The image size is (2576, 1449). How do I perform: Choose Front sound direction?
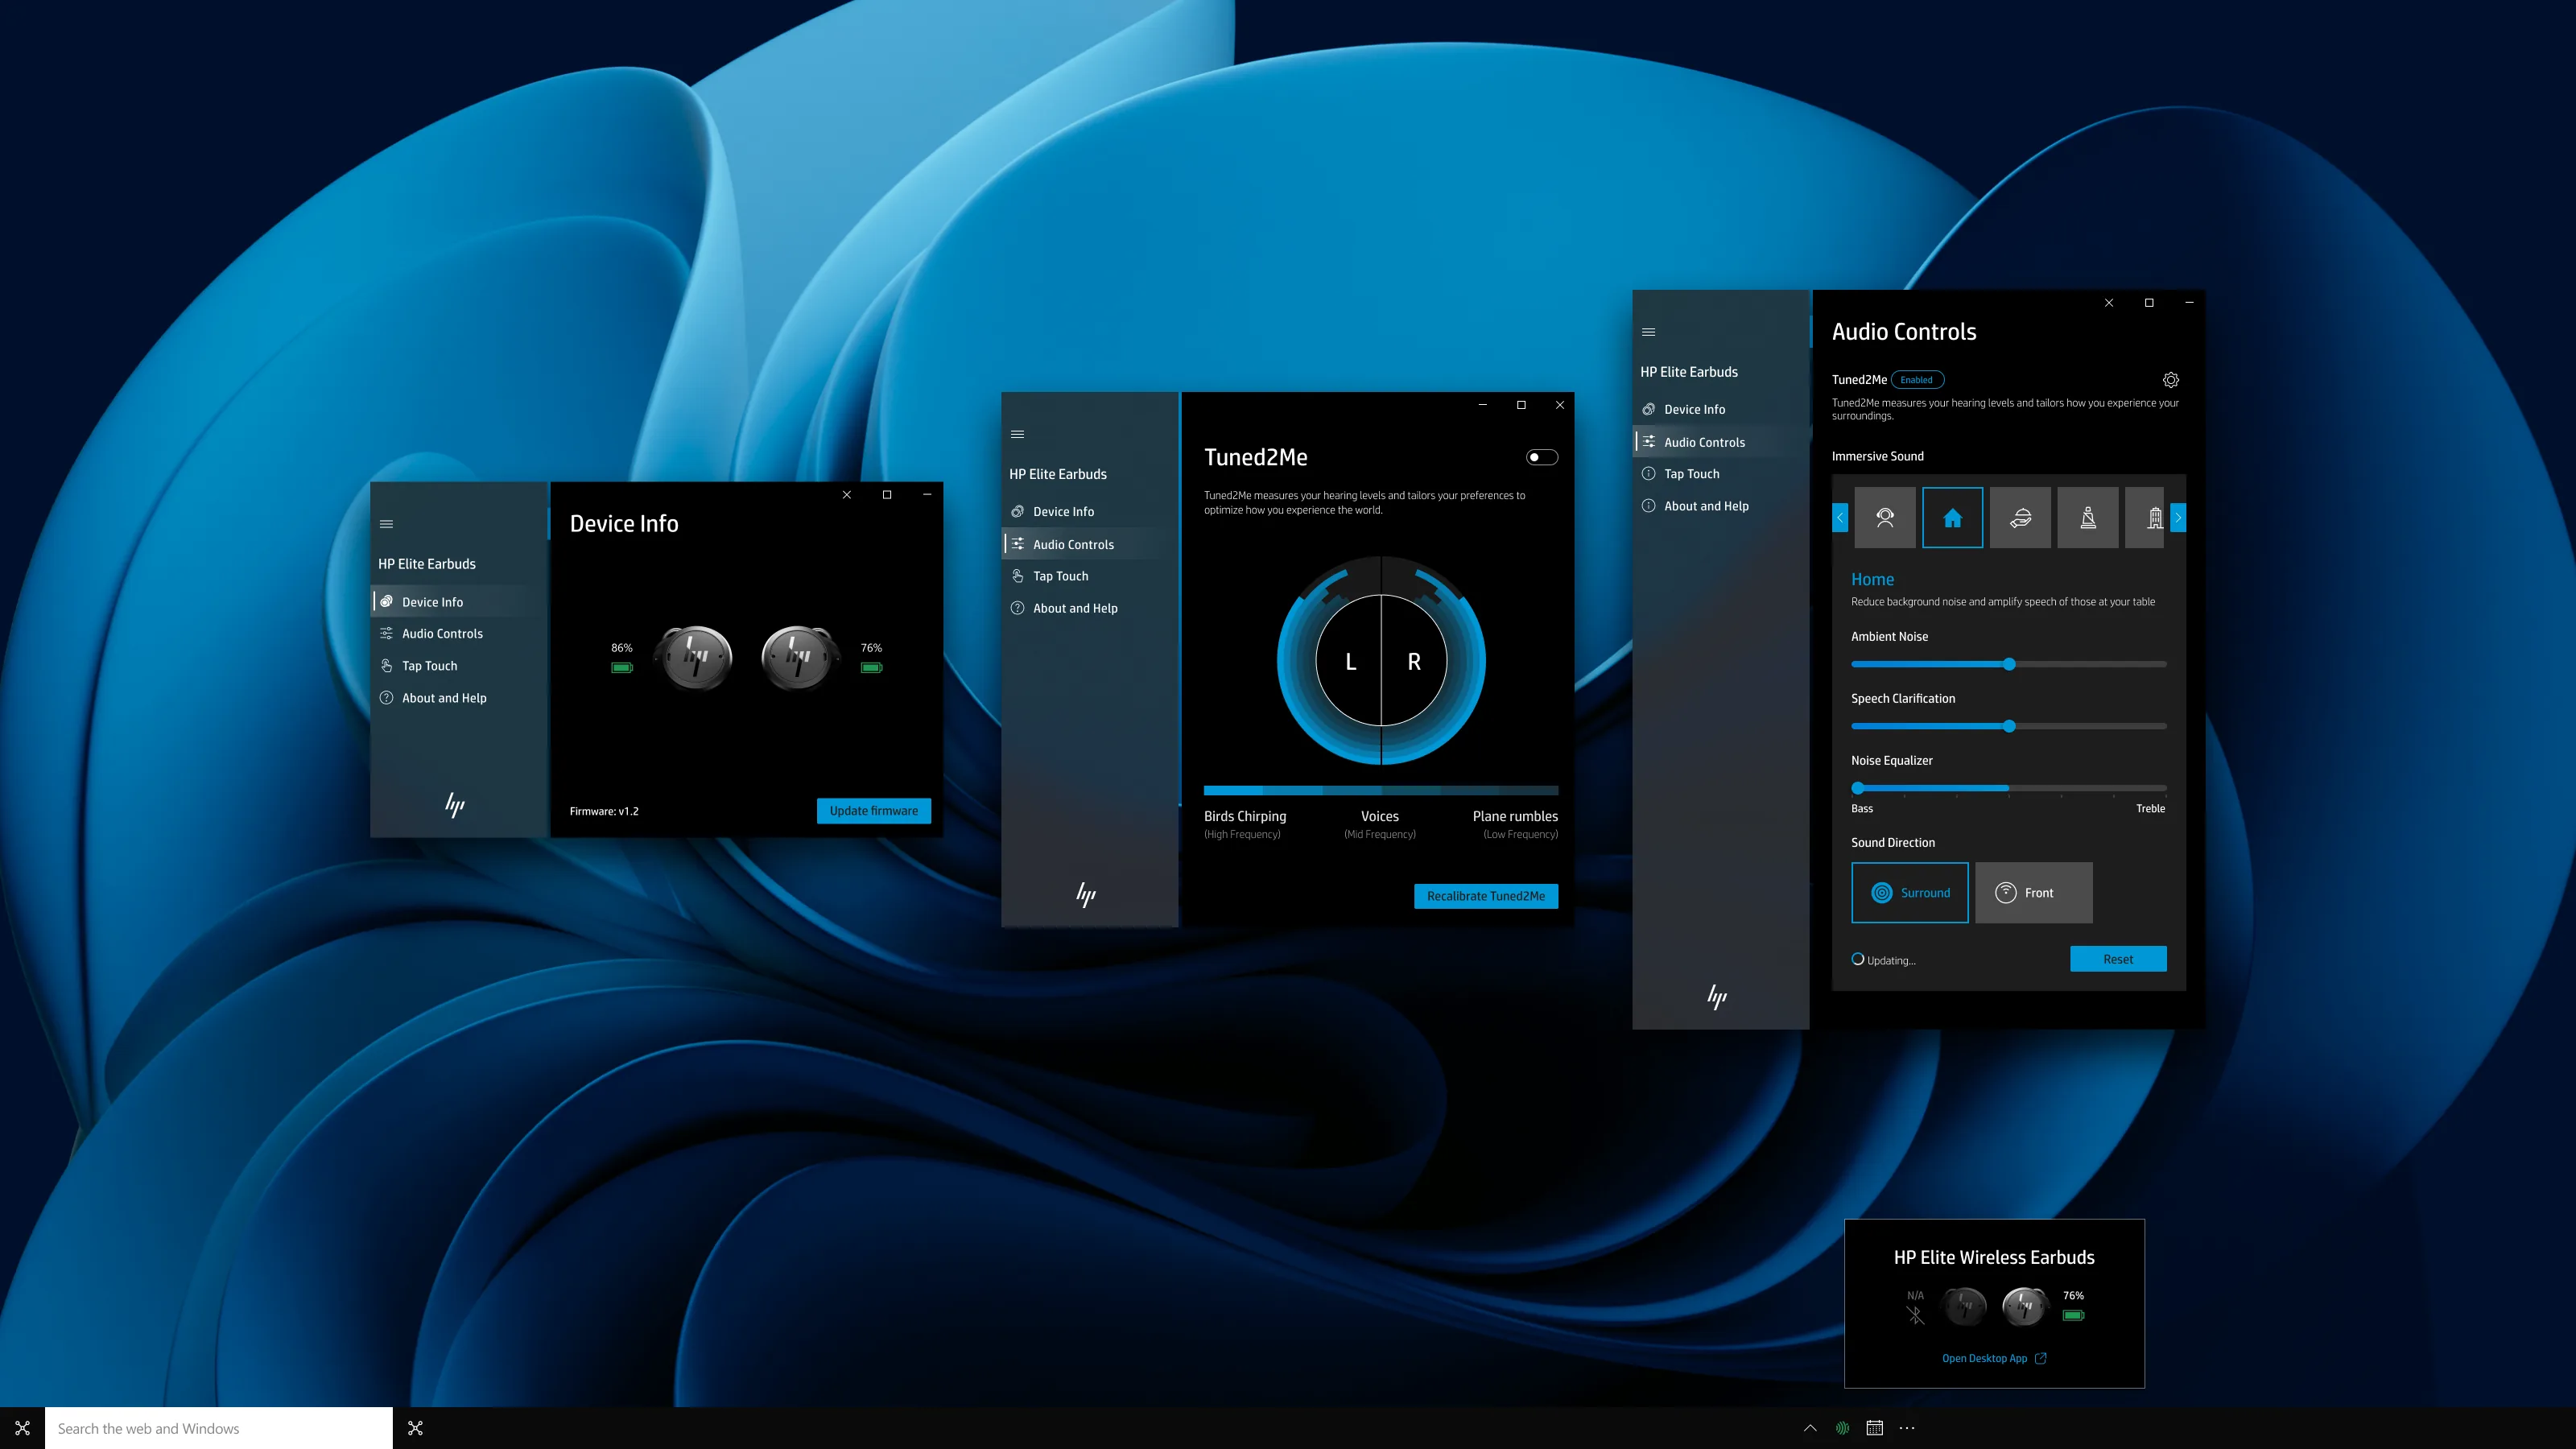2033,893
